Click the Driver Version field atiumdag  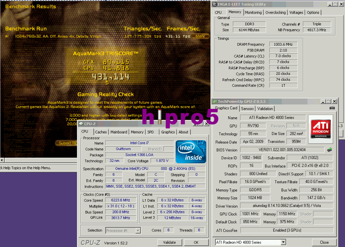tap(287, 206)
